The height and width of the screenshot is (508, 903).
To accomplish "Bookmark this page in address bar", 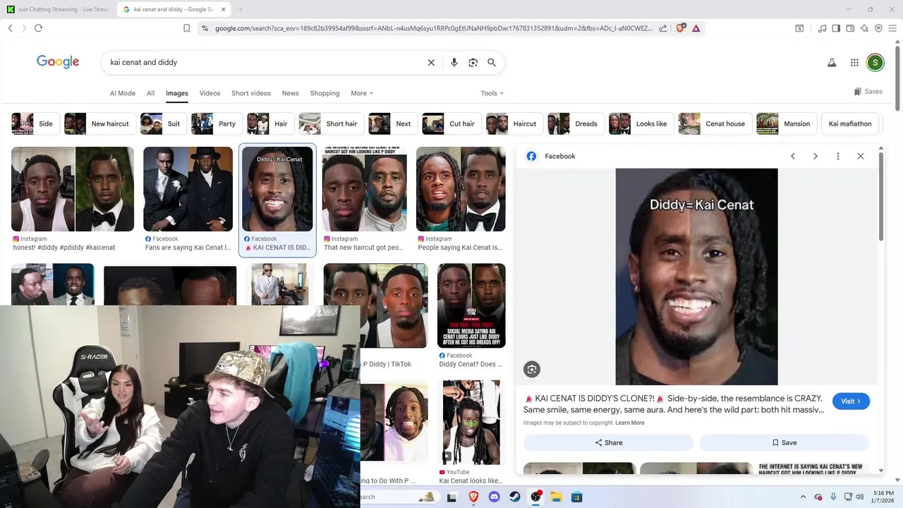I will tap(186, 28).
